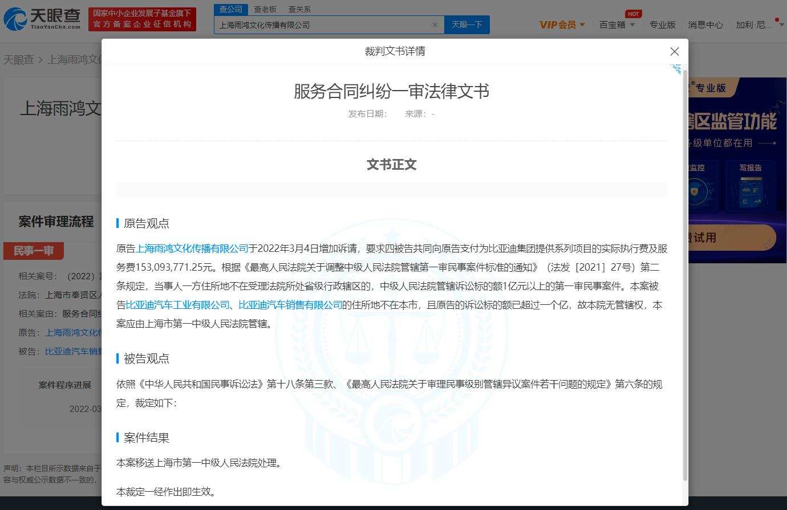Click the 原告观点 section heading
The image size is (787, 510).
(x=146, y=223)
